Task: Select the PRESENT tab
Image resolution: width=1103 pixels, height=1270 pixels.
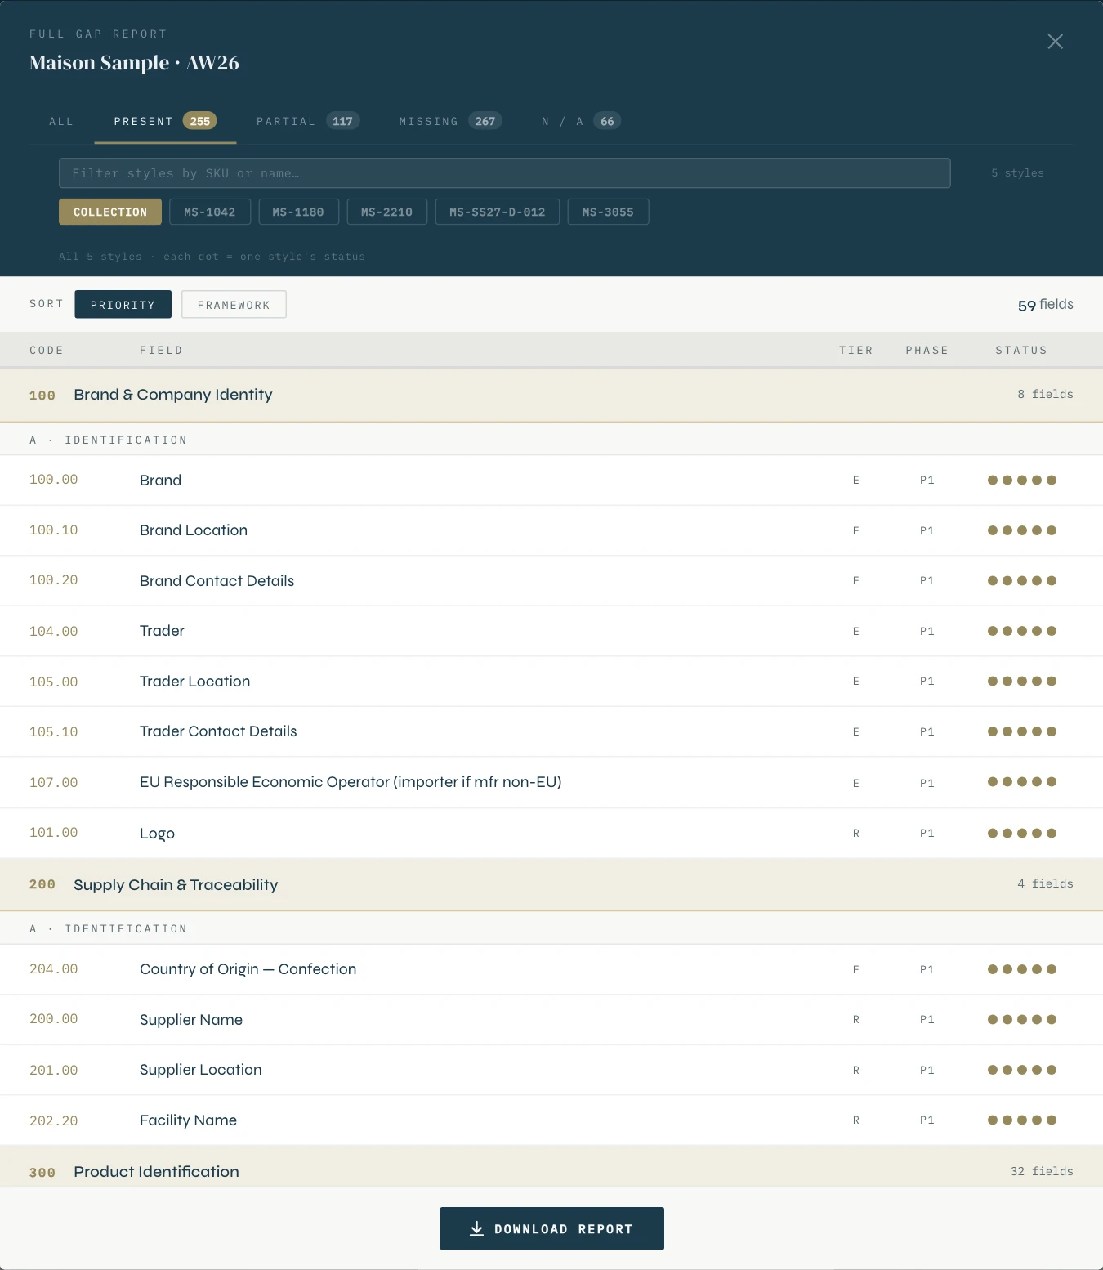Action: [x=165, y=122]
